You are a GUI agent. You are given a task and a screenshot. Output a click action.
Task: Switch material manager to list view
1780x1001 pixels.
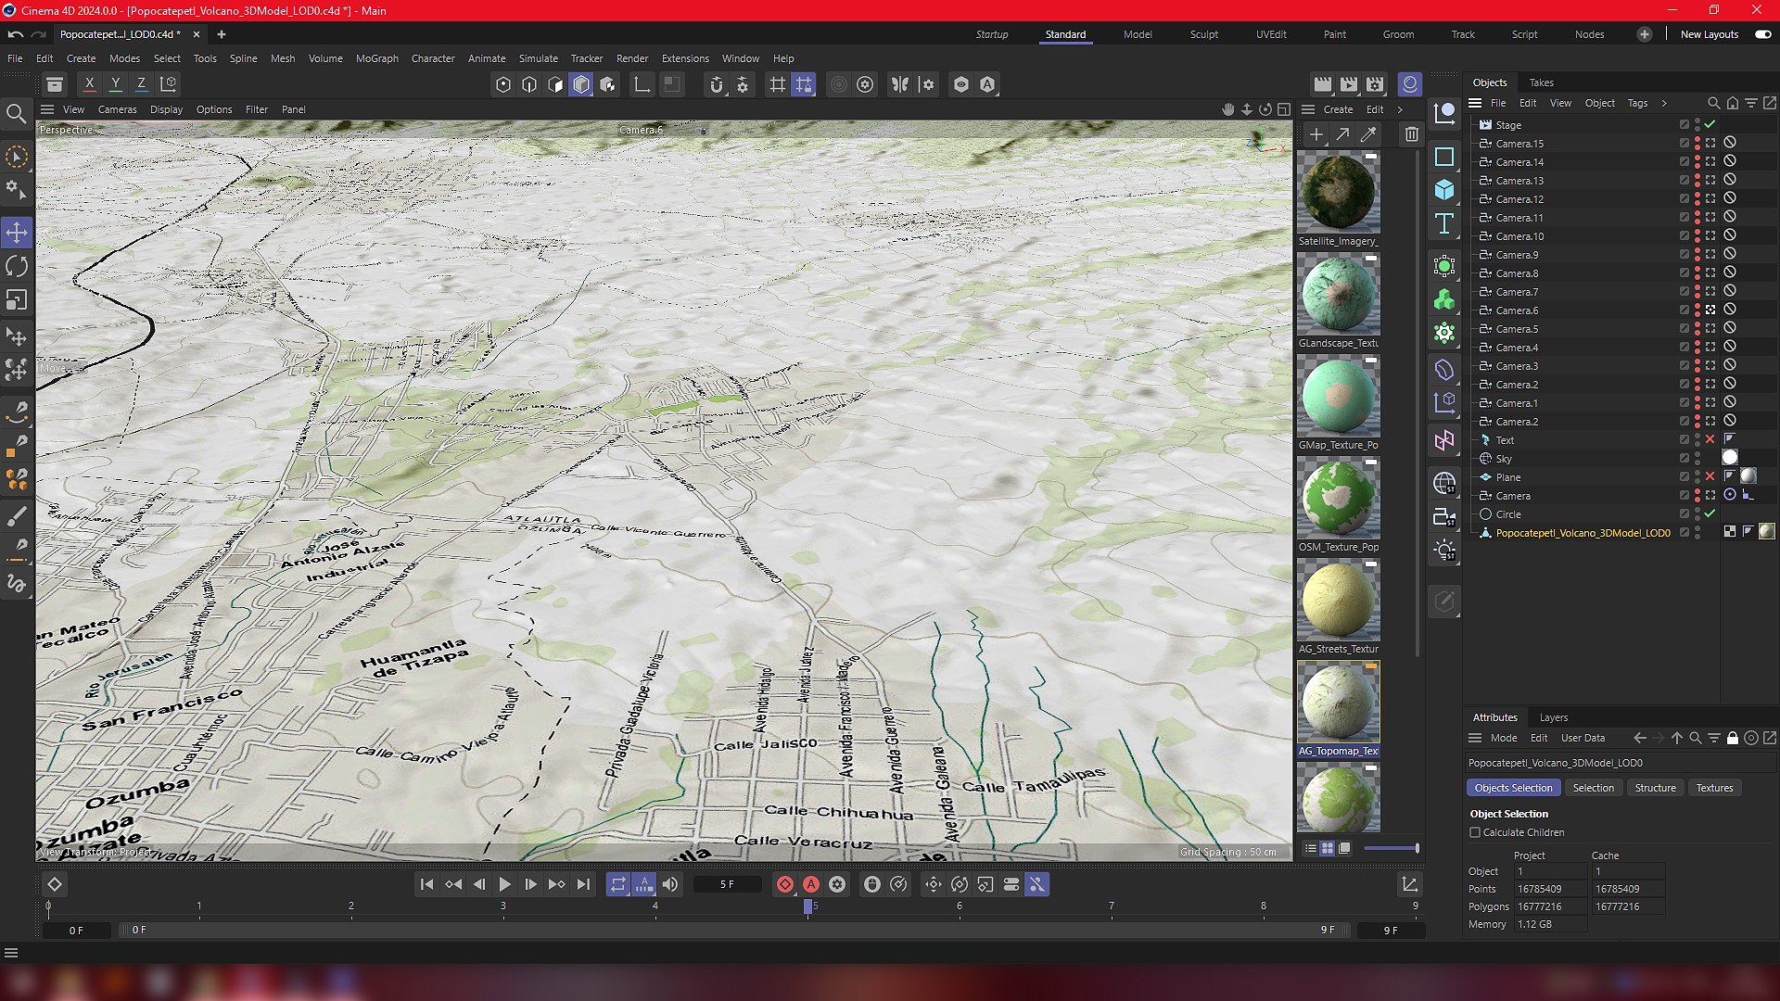[x=1310, y=848]
